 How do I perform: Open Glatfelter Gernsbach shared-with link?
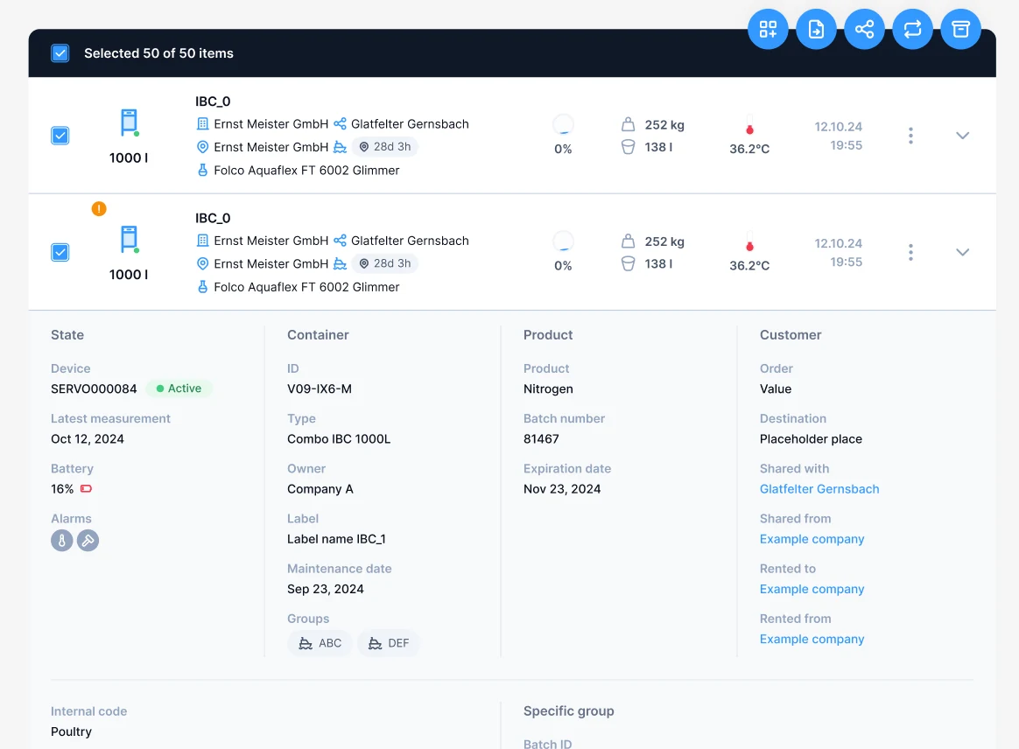[x=819, y=489]
